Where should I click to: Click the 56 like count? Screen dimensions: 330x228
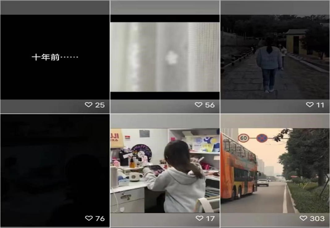pyautogui.click(x=209, y=105)
